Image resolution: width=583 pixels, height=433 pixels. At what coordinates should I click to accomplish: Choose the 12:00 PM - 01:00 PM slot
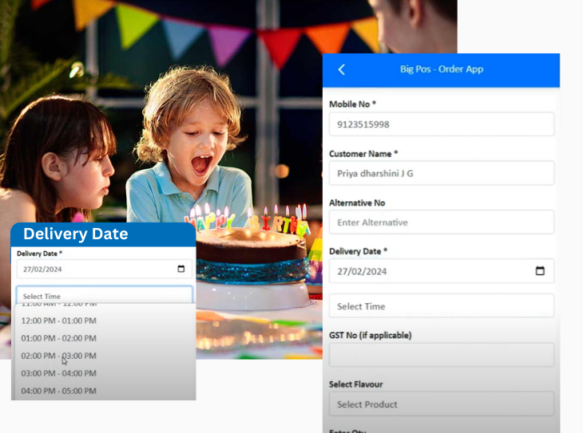point(59,321)
